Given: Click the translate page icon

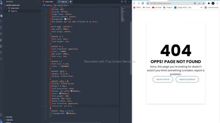Looking at the screenshot, I should (195, 3).
